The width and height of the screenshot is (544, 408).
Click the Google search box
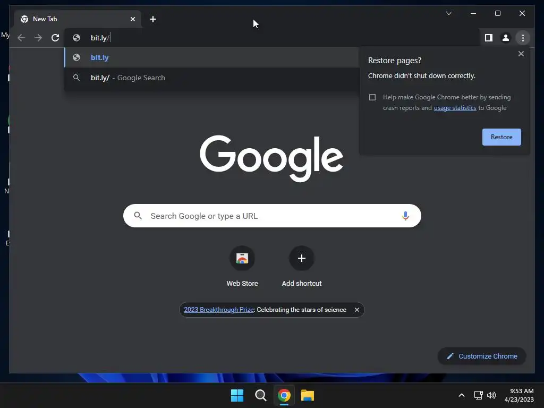coord(272,216)
